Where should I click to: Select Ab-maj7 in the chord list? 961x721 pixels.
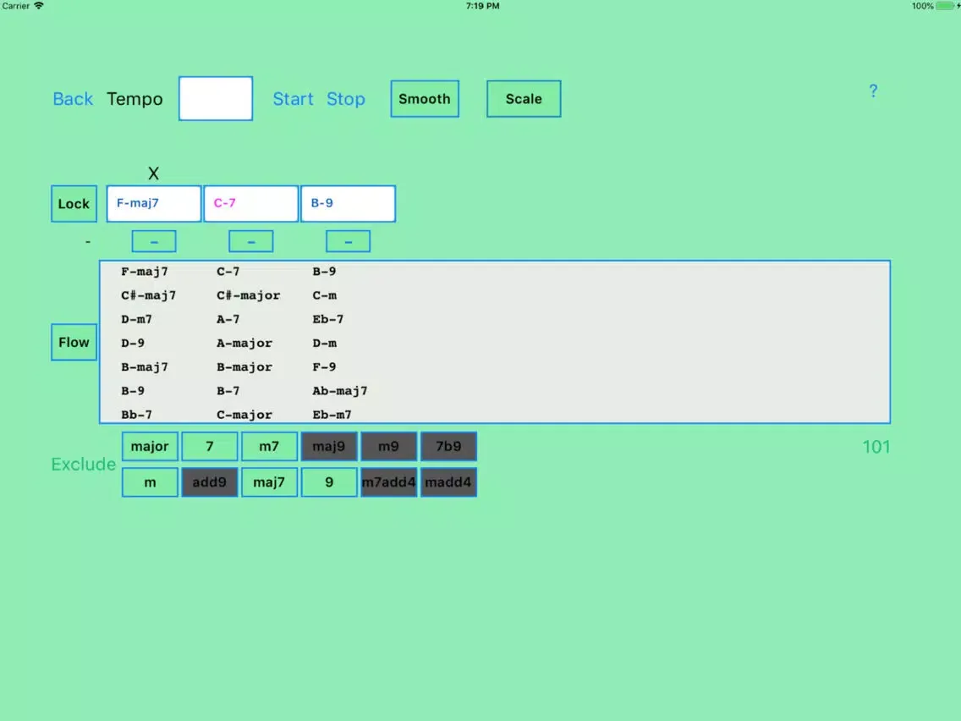click(x=340, y=391)
